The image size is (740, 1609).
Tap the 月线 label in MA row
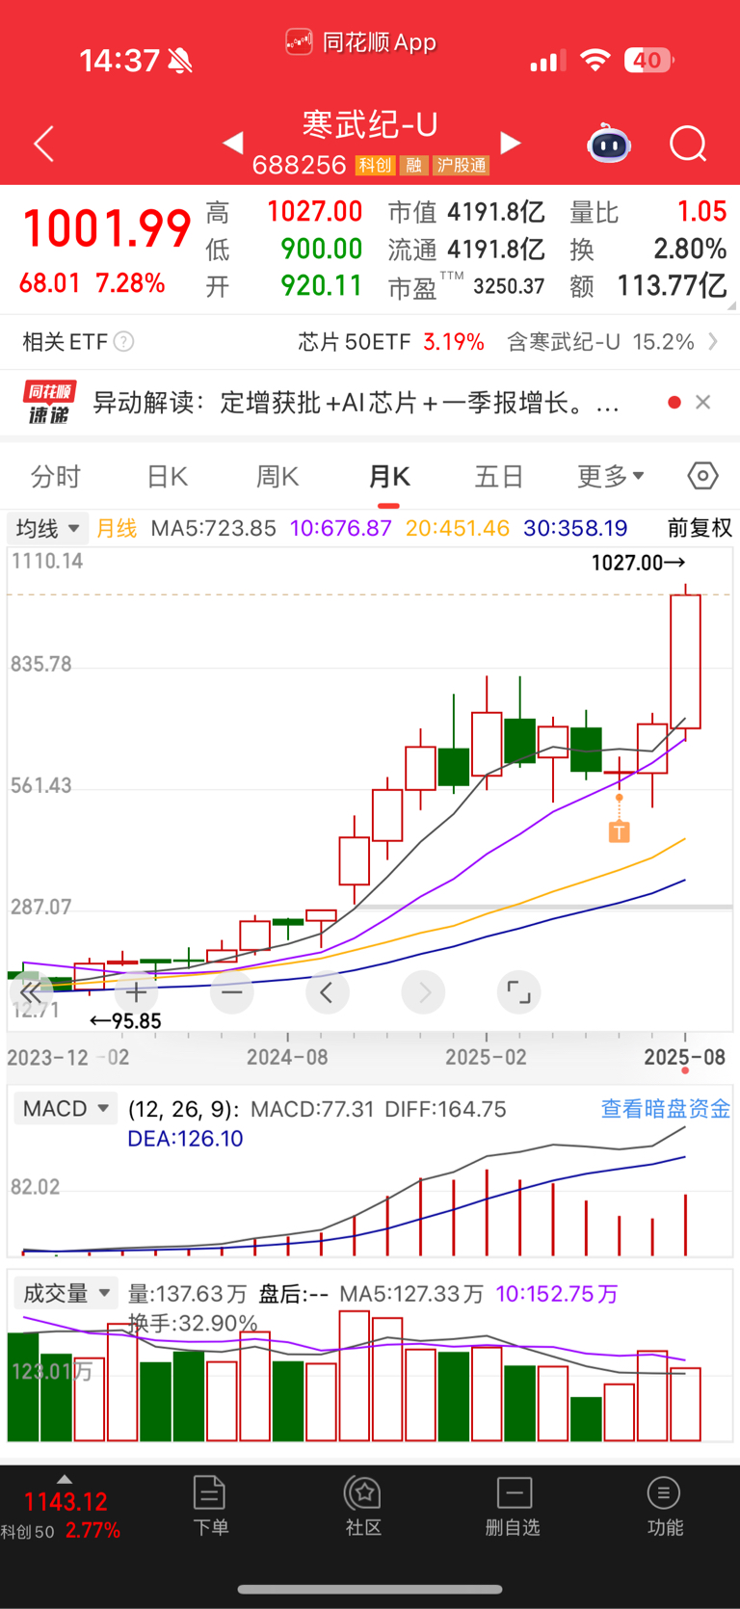[117, 528]
